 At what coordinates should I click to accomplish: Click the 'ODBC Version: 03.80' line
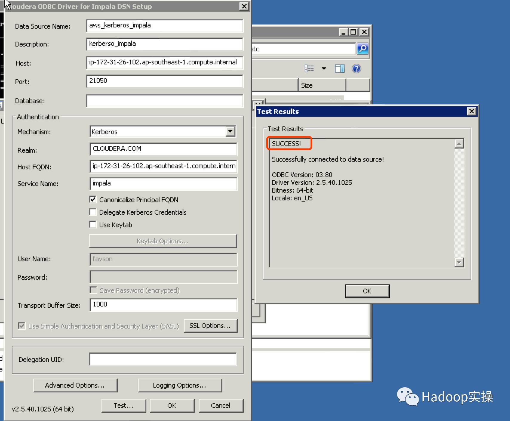(x=302, y=175)
